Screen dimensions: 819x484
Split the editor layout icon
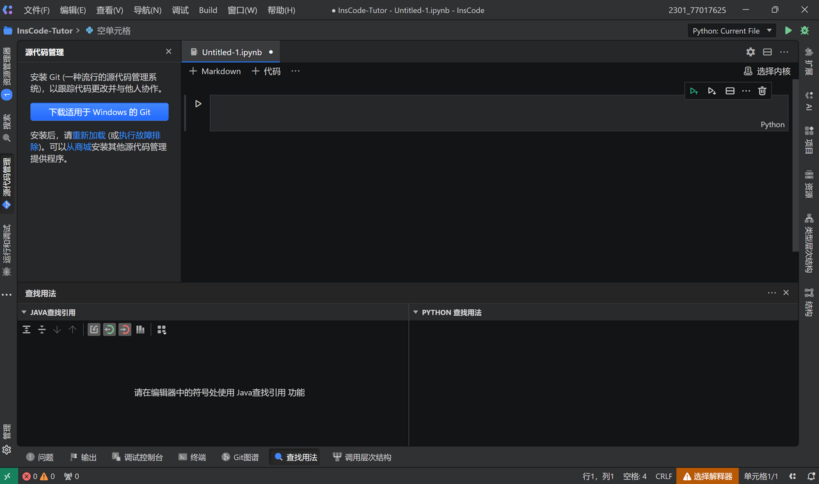(767, 52)
